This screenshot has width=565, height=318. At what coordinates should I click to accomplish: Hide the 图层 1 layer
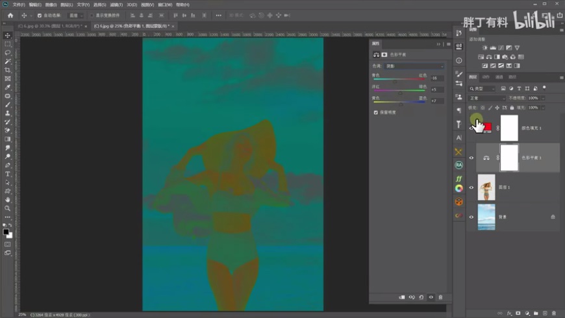(471, 188)
